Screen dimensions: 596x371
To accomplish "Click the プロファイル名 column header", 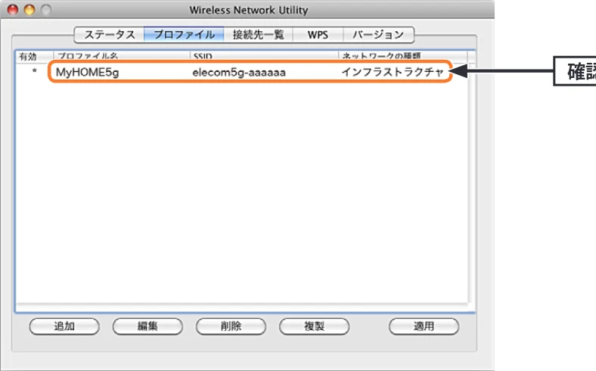I will pyautogui.click(x=122, y=56).
